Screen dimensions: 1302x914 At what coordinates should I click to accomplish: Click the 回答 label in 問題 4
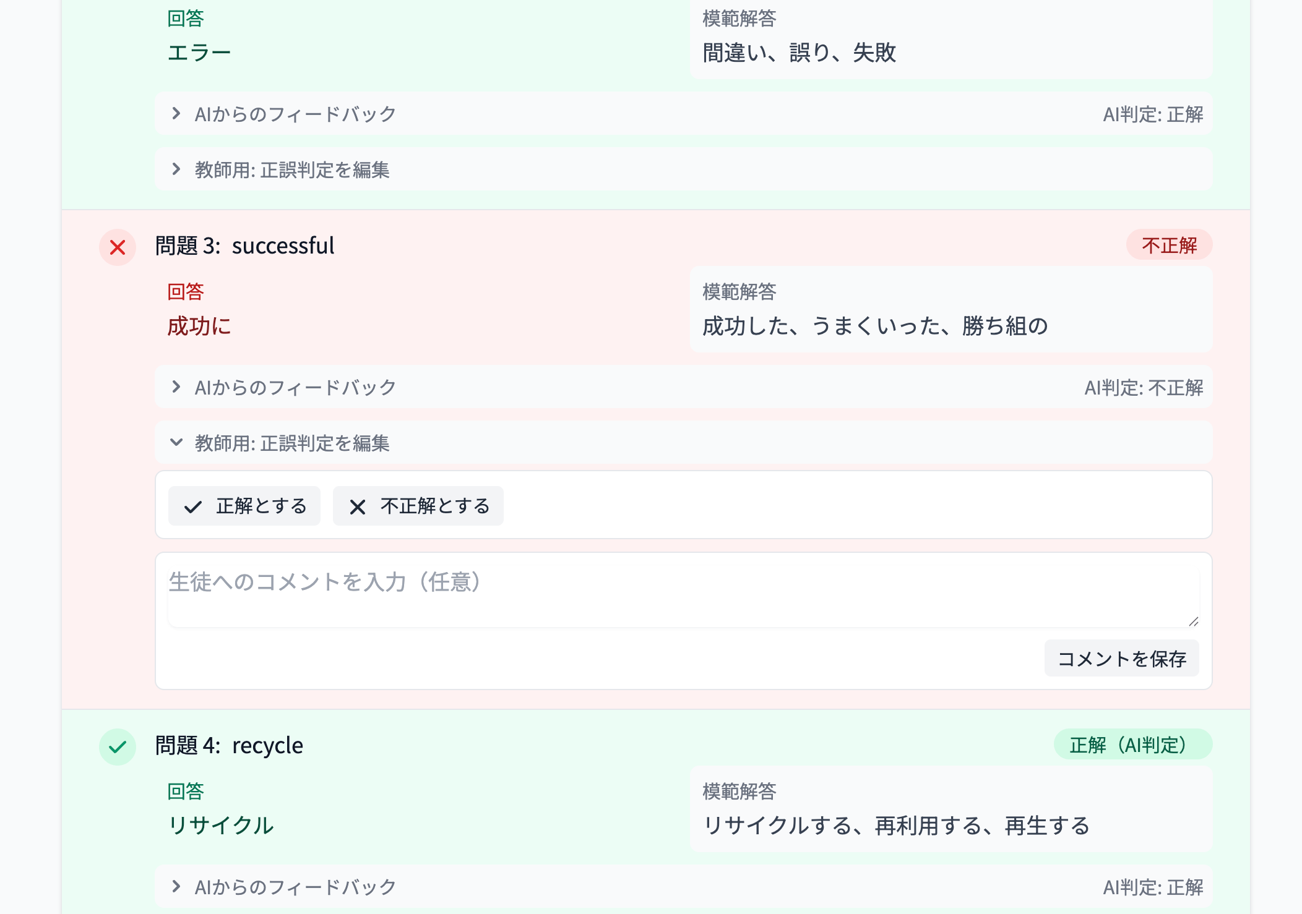pyautogui.click(x=186, y=792)
